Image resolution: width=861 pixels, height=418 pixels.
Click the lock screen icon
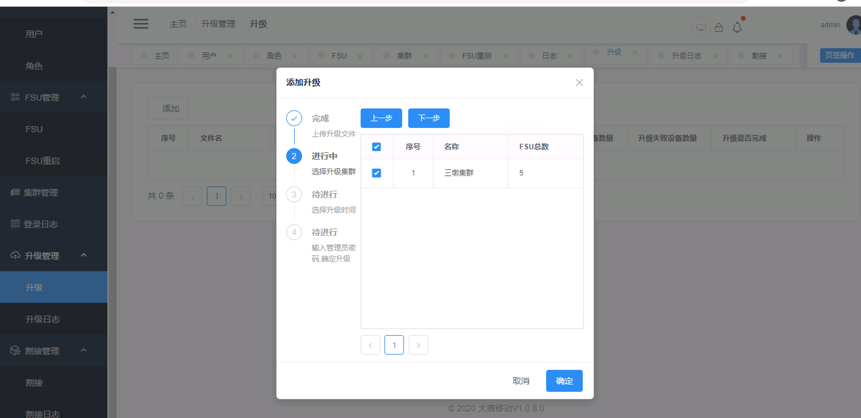[719, 27]
